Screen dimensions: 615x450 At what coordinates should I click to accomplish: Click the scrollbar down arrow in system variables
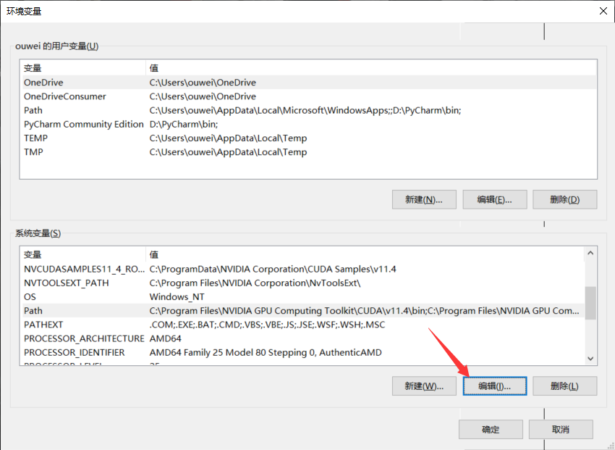590,358
